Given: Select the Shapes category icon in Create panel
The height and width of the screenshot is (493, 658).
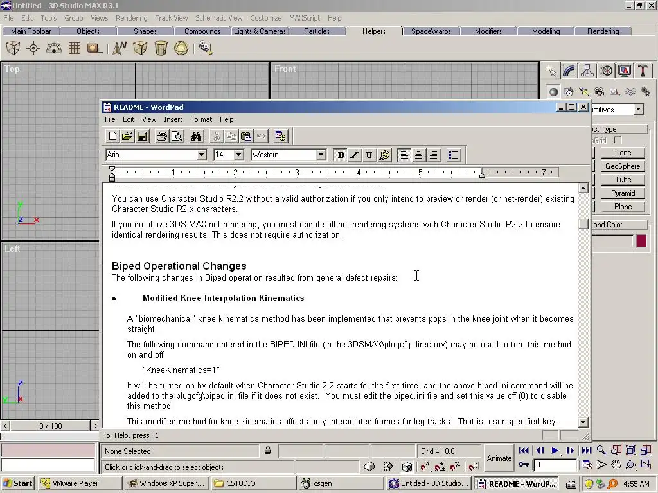Looking at the screenshot, I should [x=569, y=92].
